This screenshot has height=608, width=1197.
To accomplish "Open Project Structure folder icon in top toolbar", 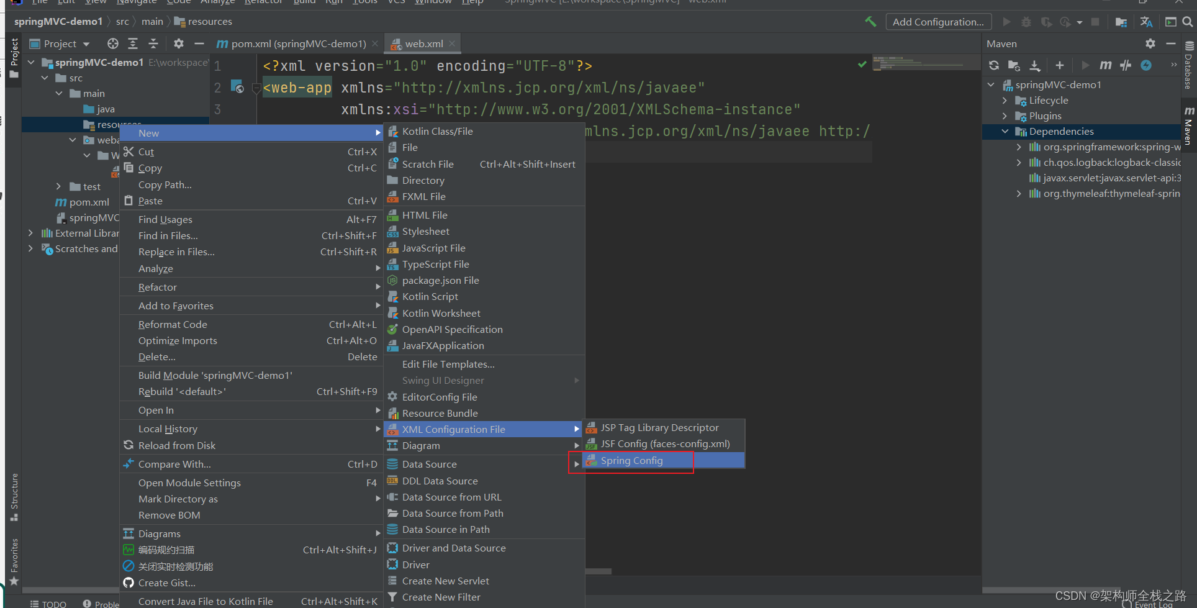I will pyautogui.click(x=1121, y=22).
